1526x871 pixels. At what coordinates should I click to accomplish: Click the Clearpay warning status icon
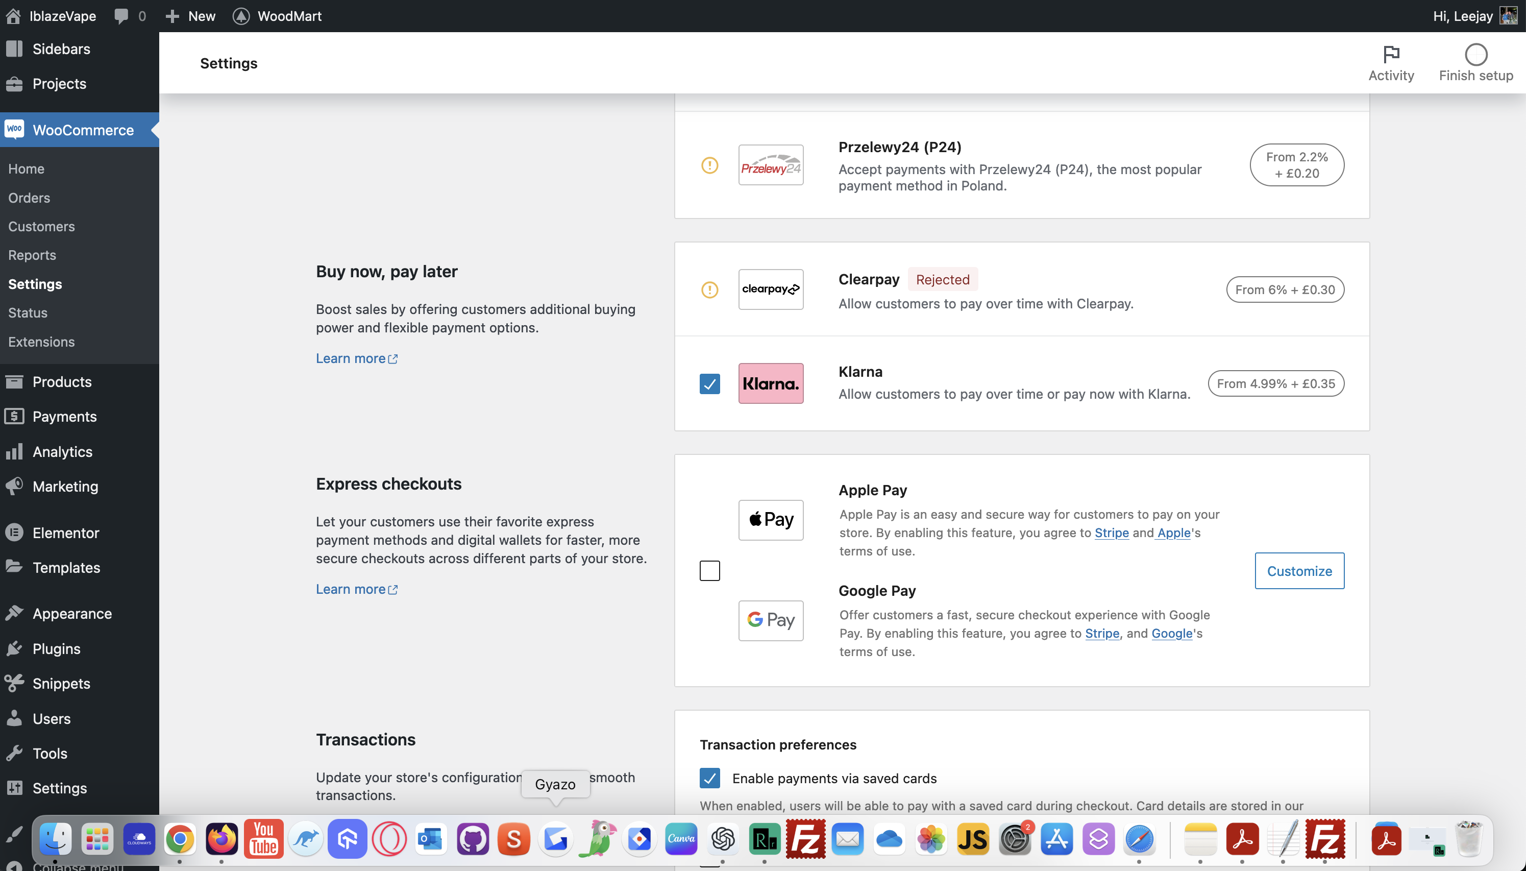pos(709,289)
